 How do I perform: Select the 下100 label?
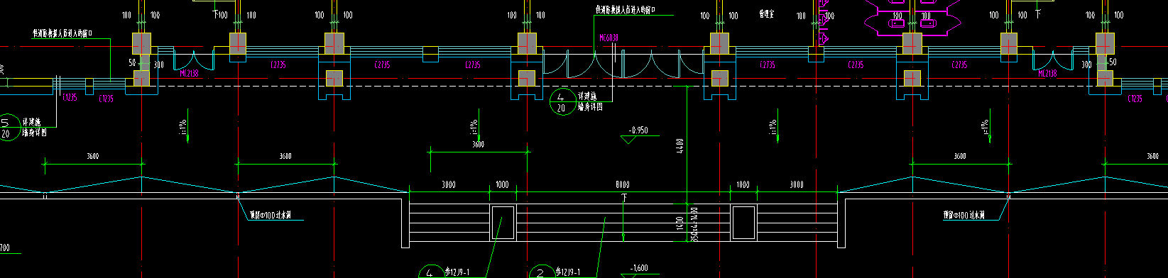(220, 14)
